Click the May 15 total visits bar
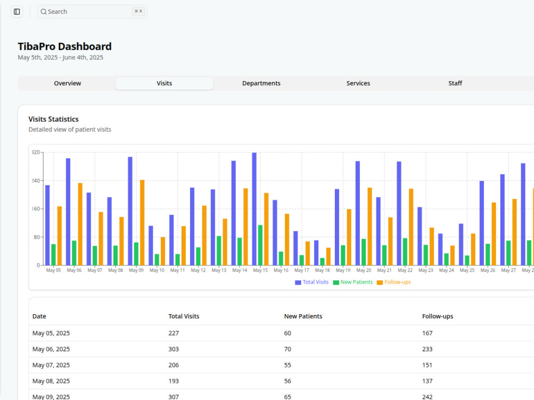Viewport: 534px width, 400px height. [254, 209]
